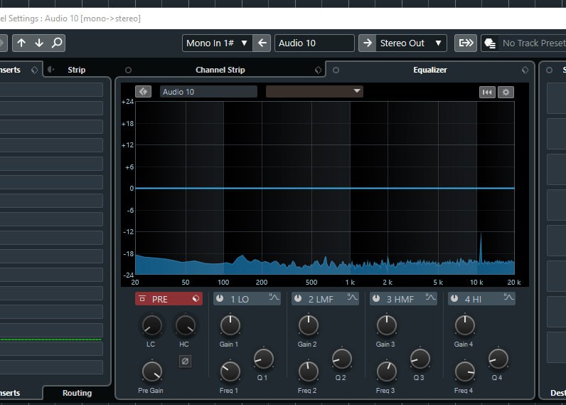The image size is (566, 405).
Task: Open No Track Preset selector
Action: pos(534,43)
